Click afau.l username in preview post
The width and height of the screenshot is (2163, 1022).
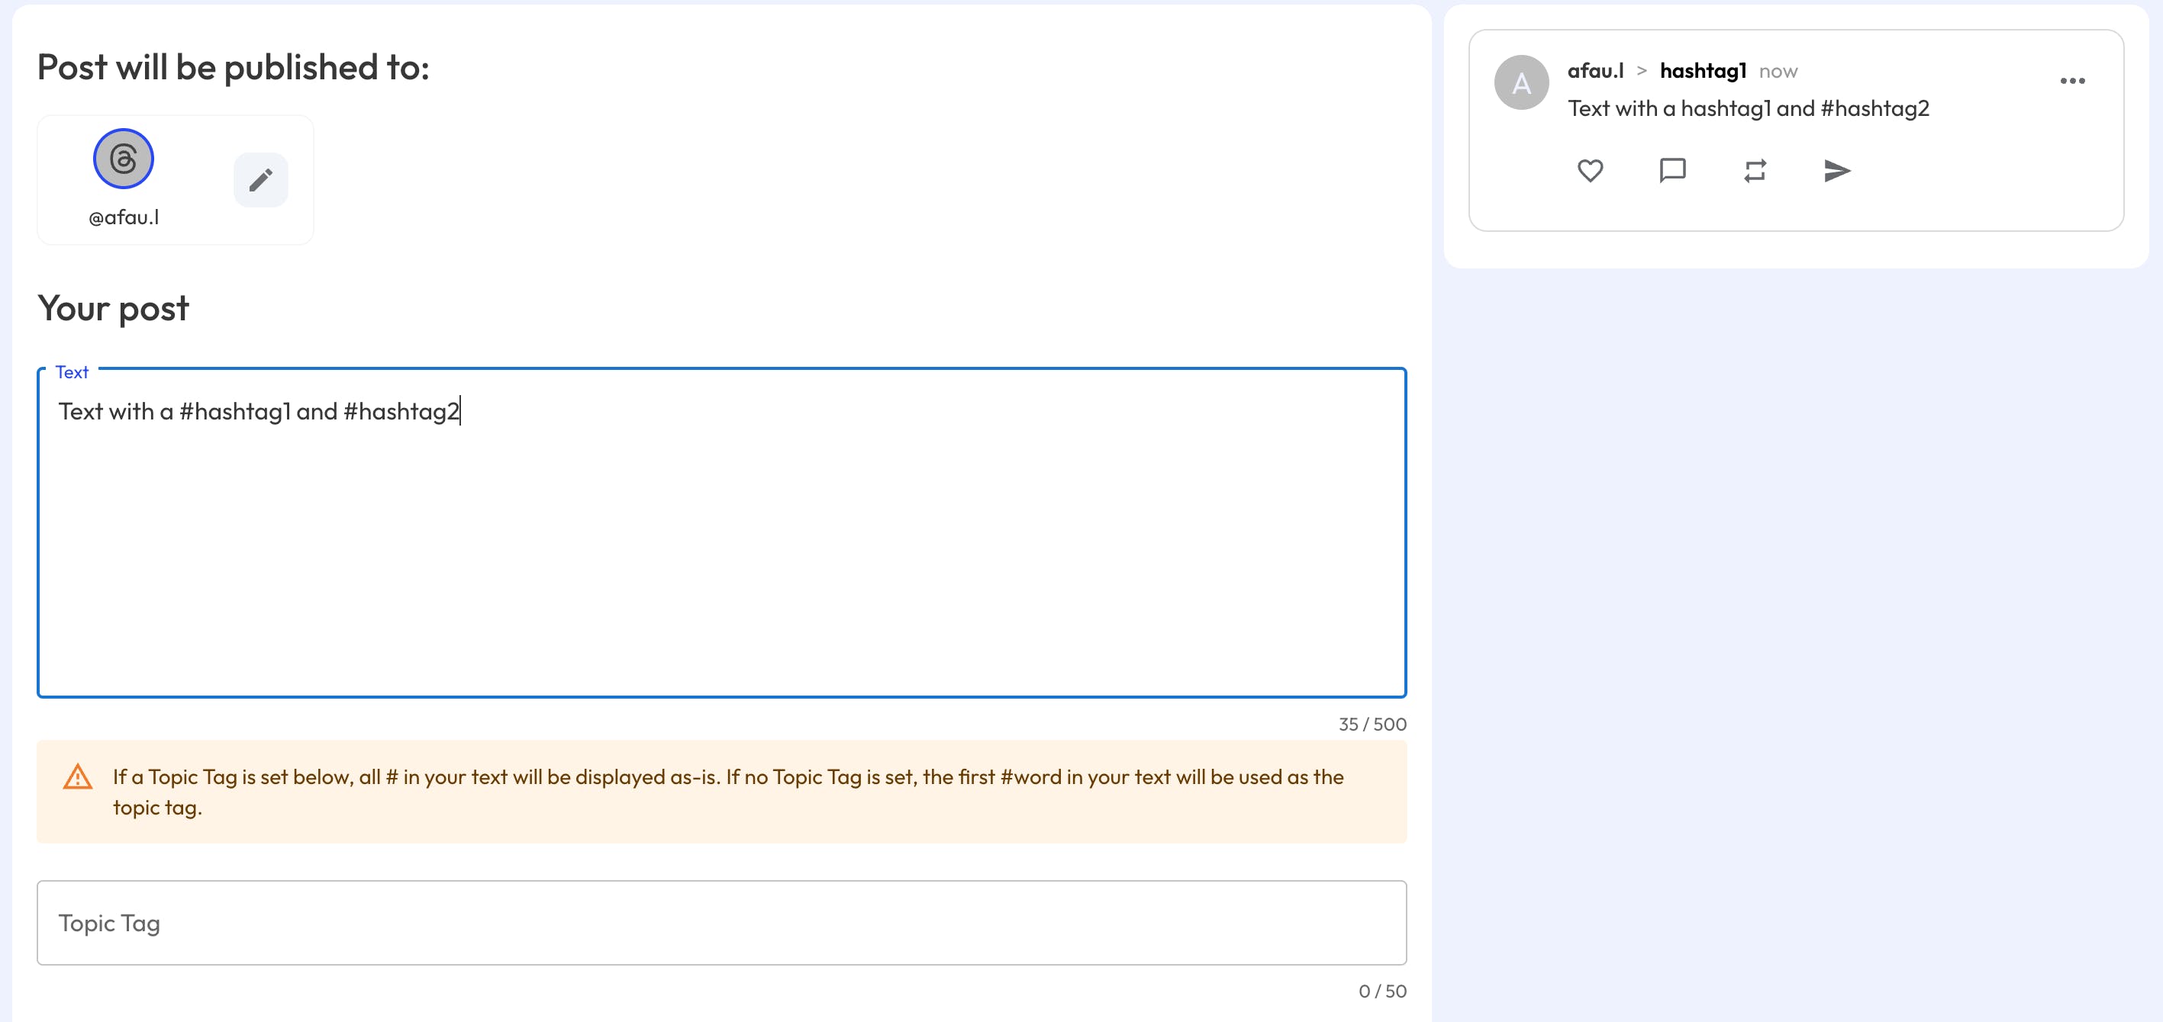click(1594, 72)
